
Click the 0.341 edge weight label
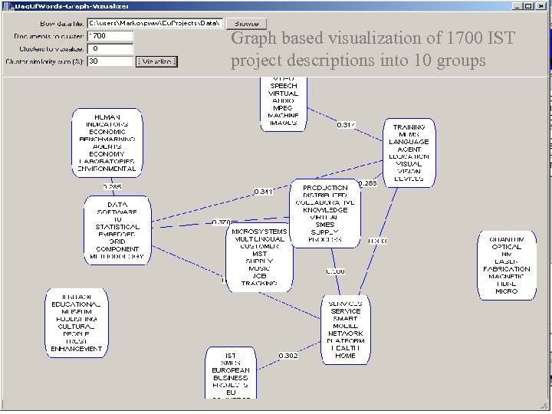(263, 192)
